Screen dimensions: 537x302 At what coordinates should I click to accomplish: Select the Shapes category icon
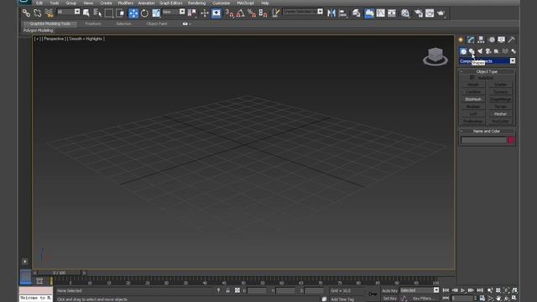tap(472, 51)
